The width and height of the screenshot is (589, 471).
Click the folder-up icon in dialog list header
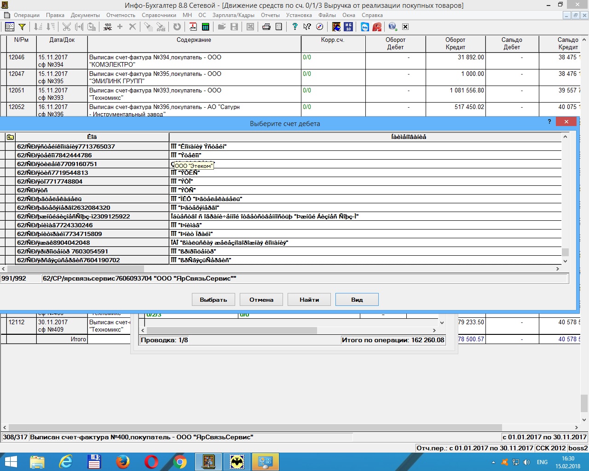click(11, 137)
